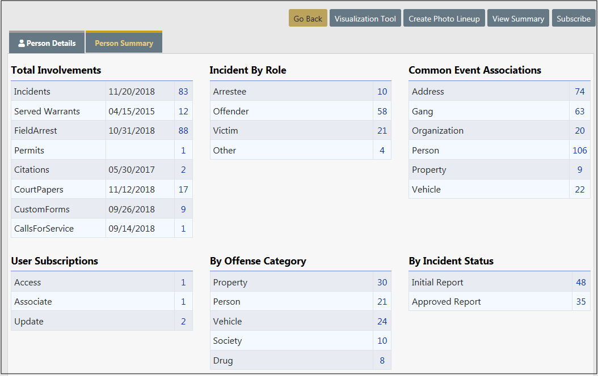Click the CustomForms count link 9

pyautogui.click(x=183, y=209)
